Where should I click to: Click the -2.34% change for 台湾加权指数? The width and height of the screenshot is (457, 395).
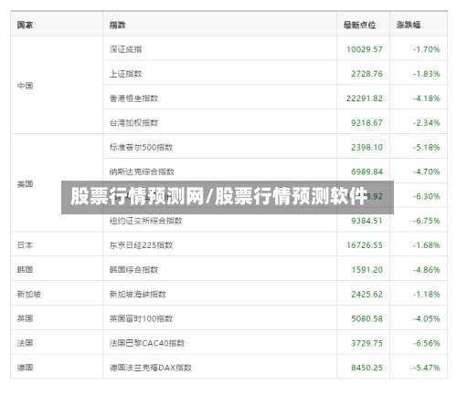[427, 123]
